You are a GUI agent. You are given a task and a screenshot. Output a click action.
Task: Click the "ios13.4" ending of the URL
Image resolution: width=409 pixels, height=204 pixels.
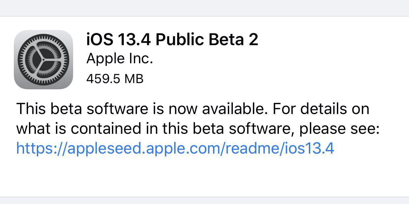pyautogui.click(x=307, y=148)
